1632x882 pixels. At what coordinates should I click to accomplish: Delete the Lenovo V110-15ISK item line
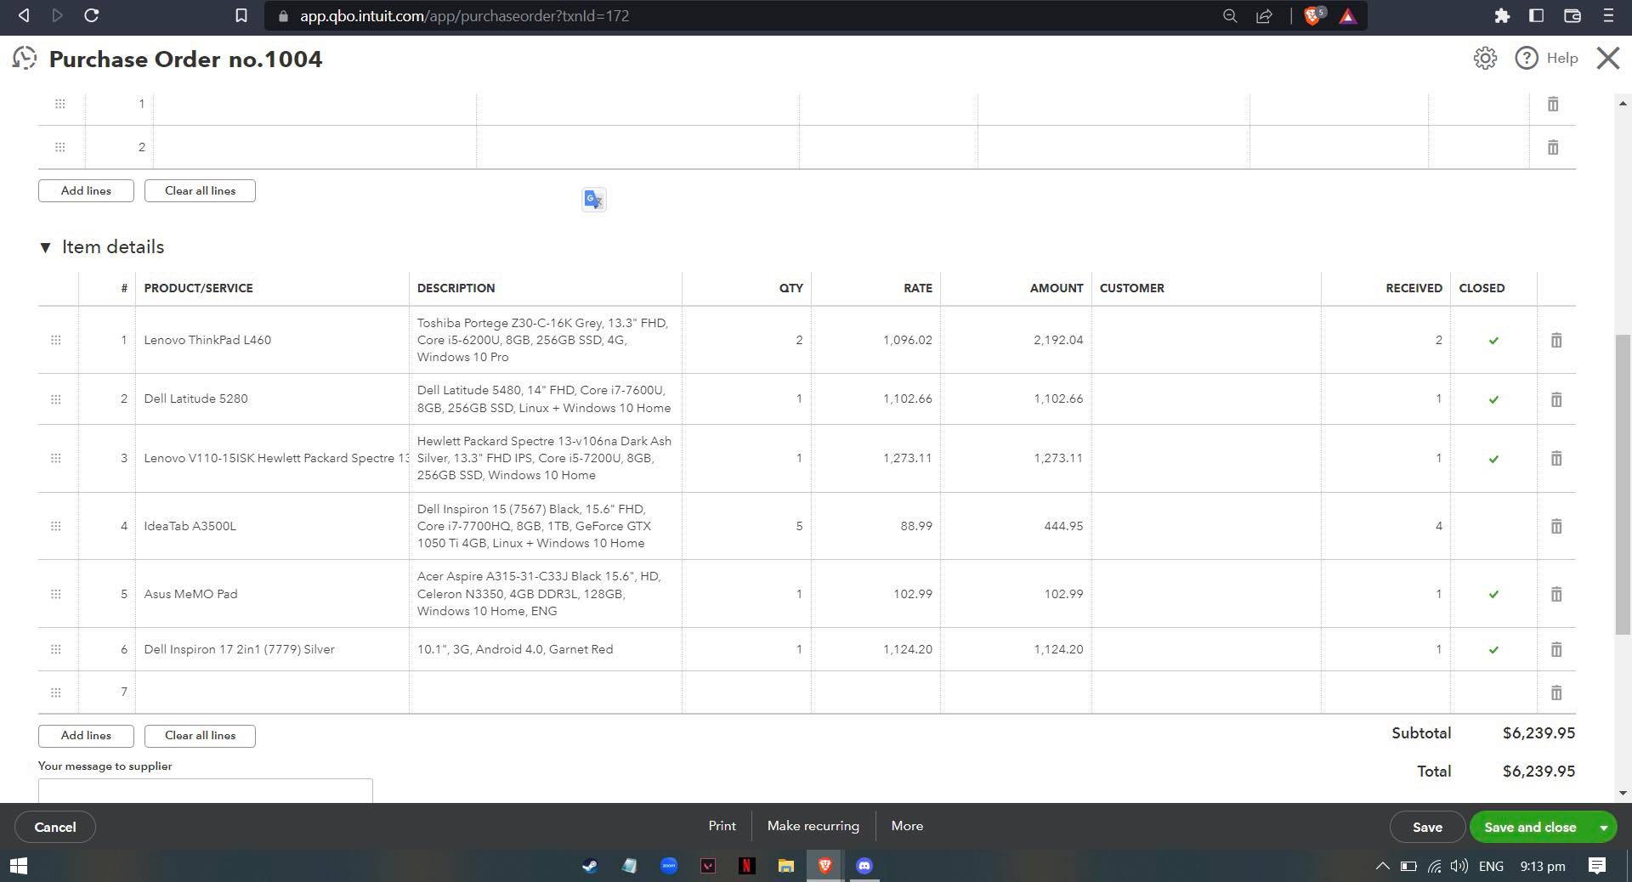click(1556, 459)
